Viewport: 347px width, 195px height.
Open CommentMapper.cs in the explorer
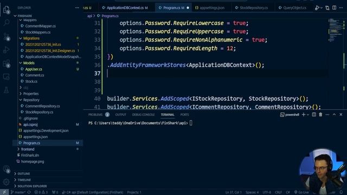[x=40, y=26]
